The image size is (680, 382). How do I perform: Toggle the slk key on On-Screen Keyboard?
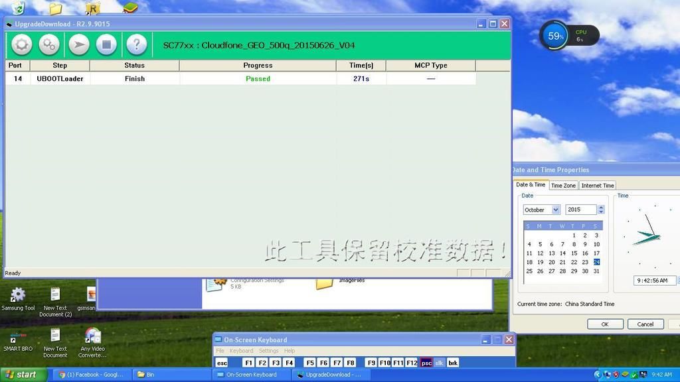pyautogui.click(x=440, y=363)
